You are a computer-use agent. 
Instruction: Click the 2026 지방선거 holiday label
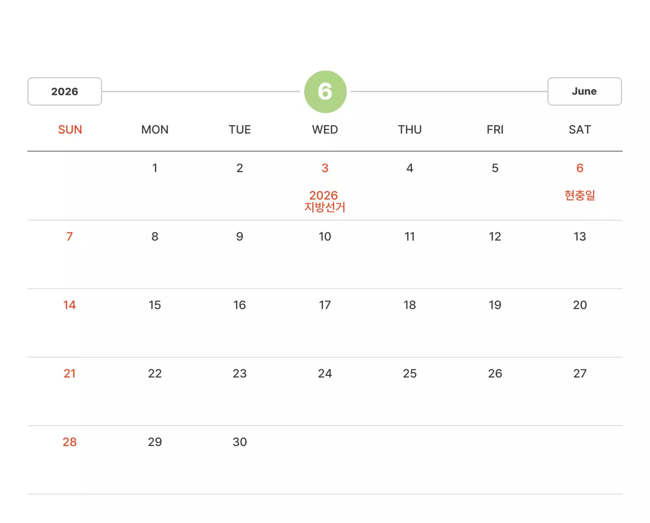(324, 201)
